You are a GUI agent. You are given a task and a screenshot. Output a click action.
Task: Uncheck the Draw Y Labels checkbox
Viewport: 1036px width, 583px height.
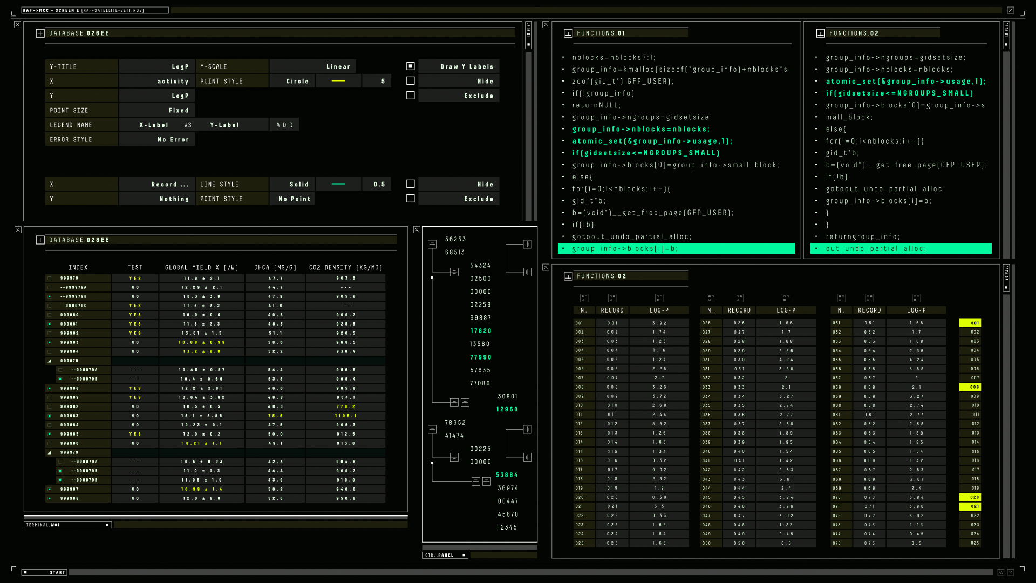click(411, 66)
